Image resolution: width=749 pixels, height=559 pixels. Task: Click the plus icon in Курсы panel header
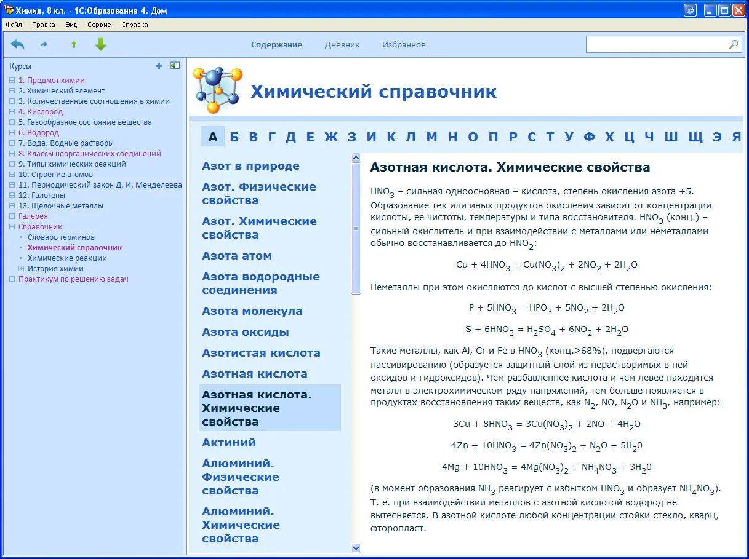pos(159,66)
